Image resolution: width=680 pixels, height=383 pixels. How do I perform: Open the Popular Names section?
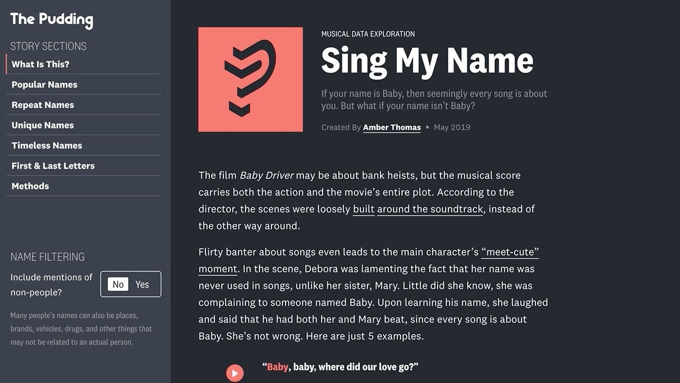(84, 85)
